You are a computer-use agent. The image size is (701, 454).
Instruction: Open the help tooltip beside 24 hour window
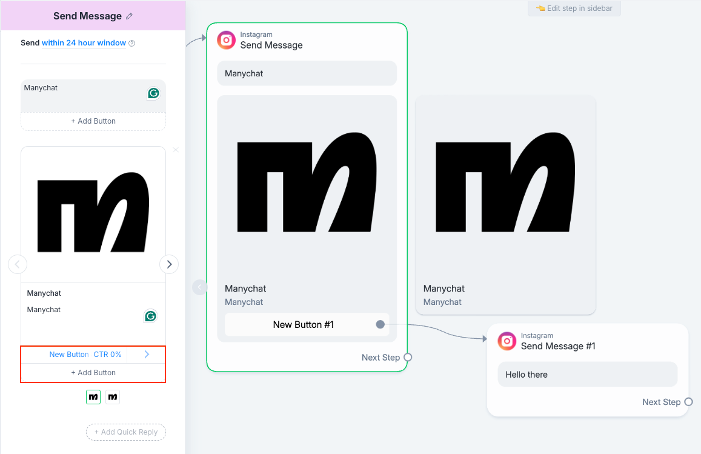coord(131,43)
